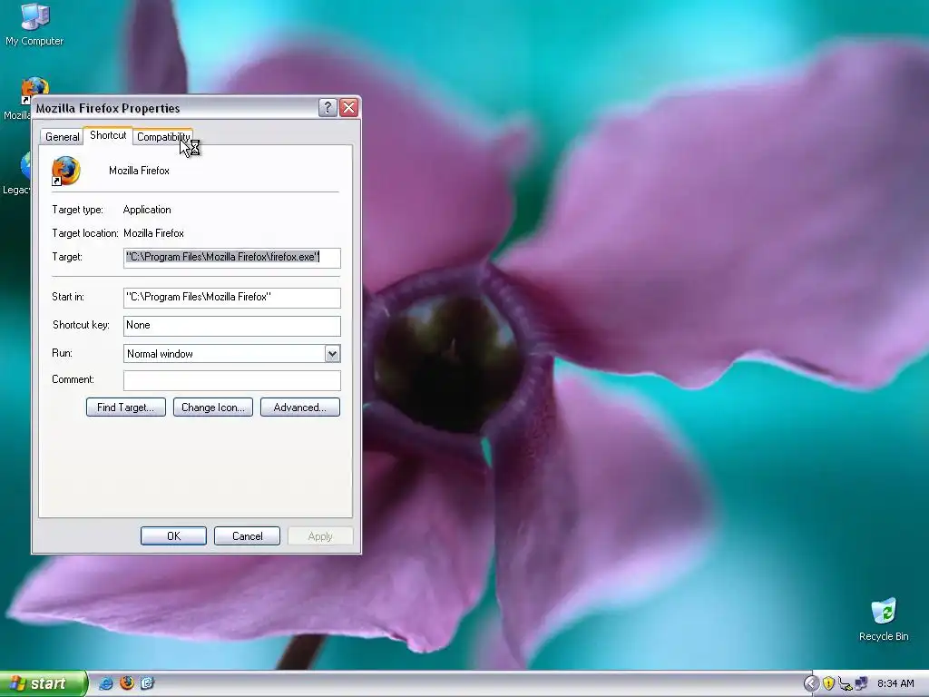Cancel the Properties dialog

click(247, 535)
